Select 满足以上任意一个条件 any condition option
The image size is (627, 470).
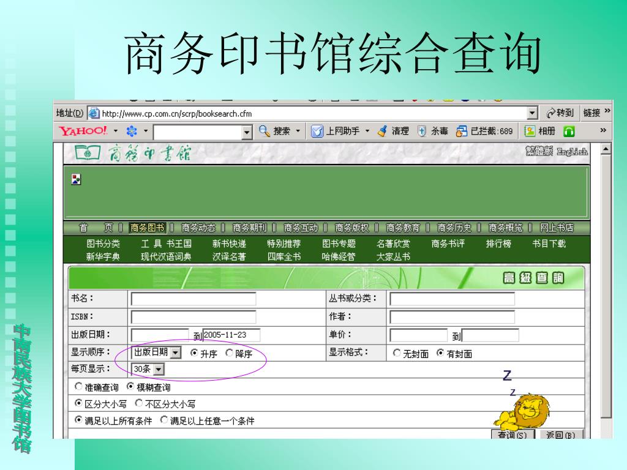164,420
